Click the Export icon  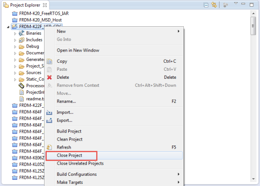coord(49,121)
